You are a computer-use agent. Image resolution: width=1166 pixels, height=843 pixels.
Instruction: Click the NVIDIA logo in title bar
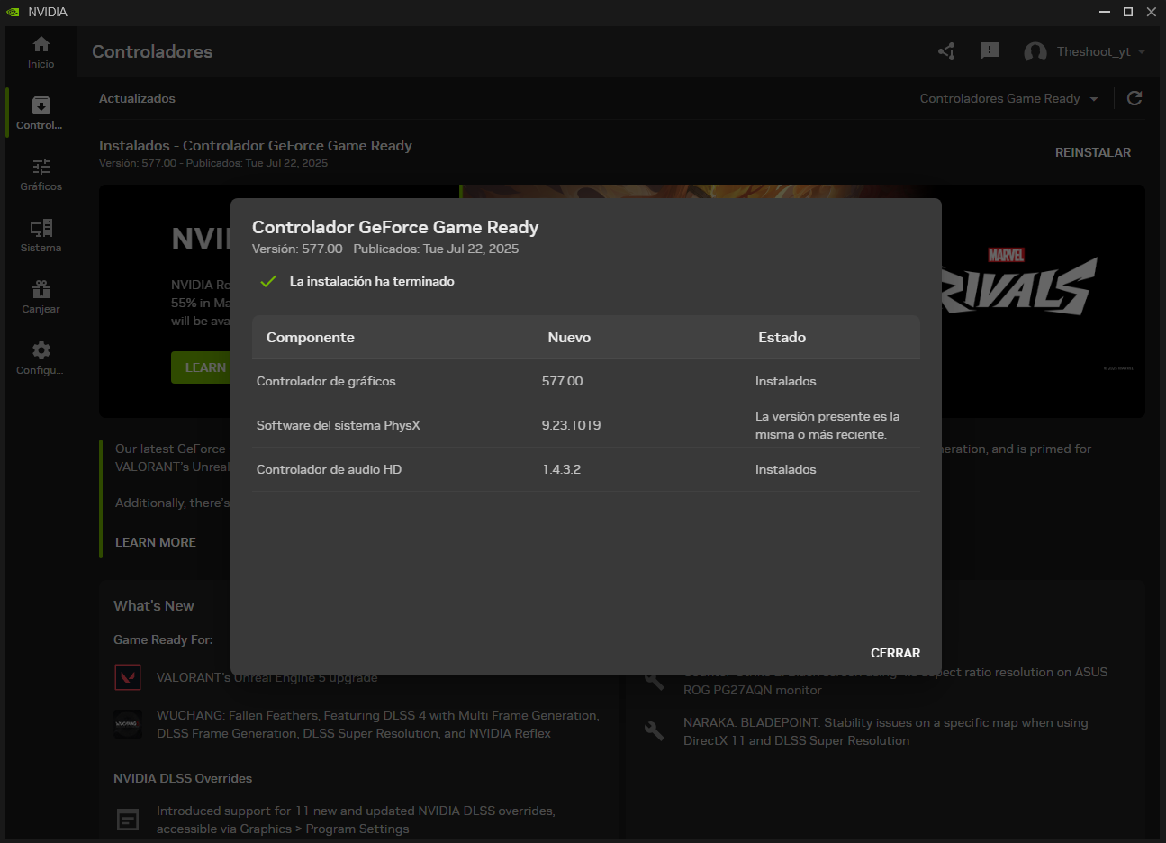click(13, 12)
